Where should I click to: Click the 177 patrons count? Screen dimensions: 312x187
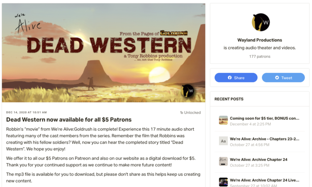[x=260, y=57]
